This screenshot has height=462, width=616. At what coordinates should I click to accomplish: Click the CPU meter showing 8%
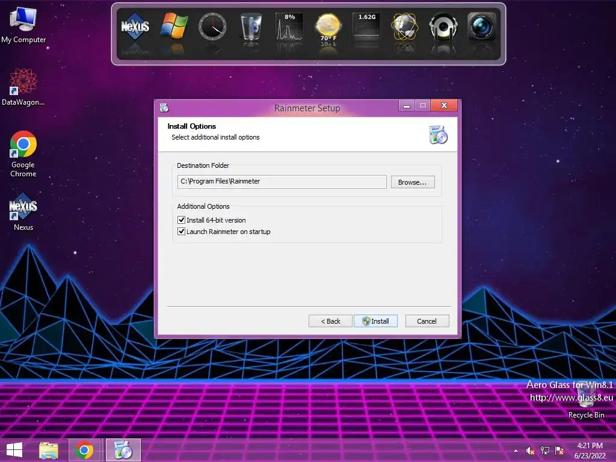coord(289,26)
